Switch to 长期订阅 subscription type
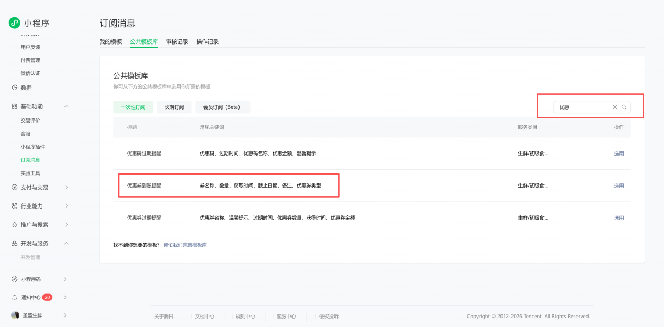The image size is (664, 327). pyautogui.click(x=174, y=107)
